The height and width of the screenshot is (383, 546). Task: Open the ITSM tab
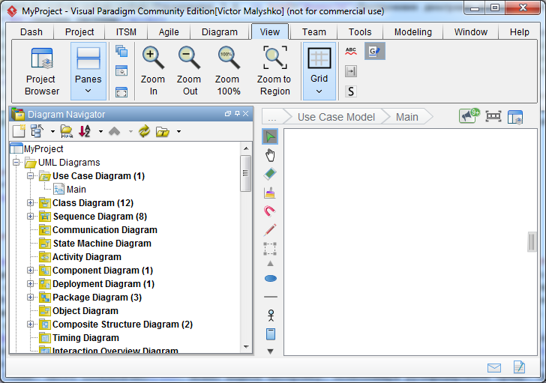[x=126, y=32]
